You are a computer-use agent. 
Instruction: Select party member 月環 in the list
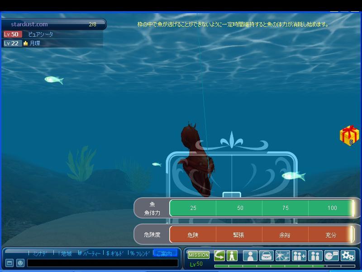35,44
